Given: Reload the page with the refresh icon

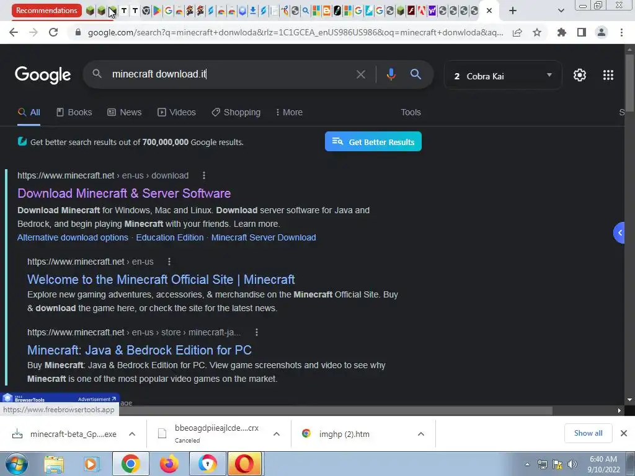Looking at the screenshot, I should tap(53, 32).
